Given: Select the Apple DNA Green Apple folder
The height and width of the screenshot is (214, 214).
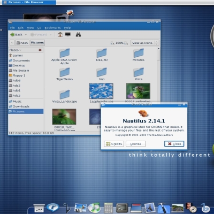Looking at the screenshot, I should pyautogui.click(x=64, y=56).
